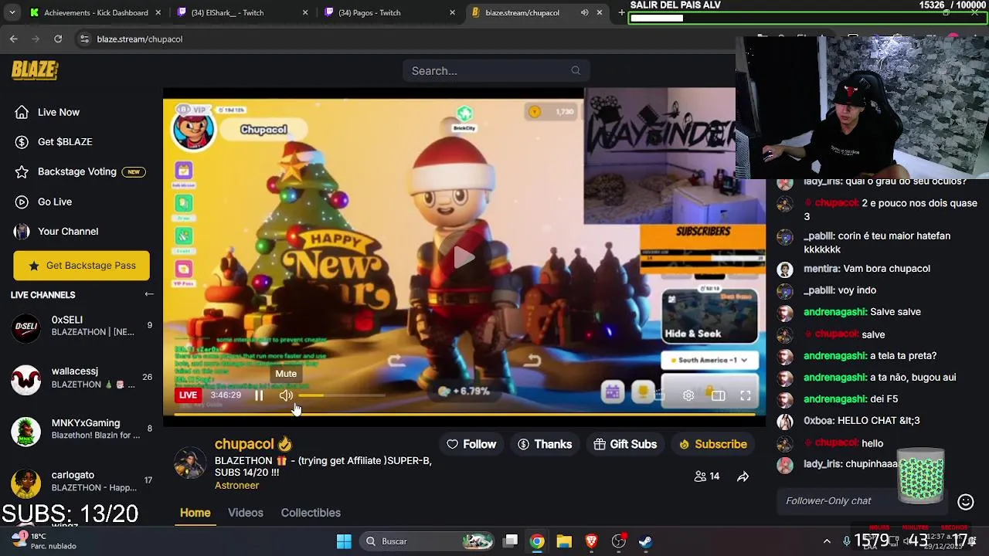Send Thanks to chupacol
Viewport: 989px width, 556px height.
(x=545, y=444)
